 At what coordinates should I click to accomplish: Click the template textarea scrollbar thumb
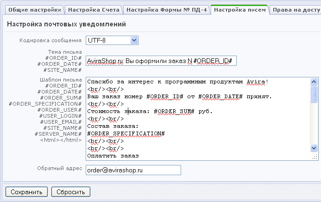click(314, 94)
